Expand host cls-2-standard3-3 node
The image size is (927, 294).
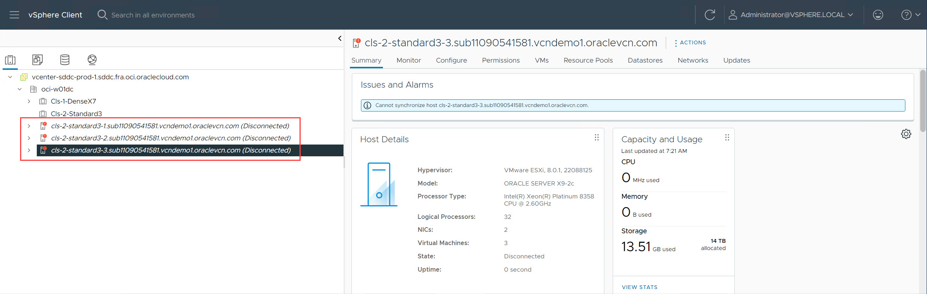click(x=29, y=150)
